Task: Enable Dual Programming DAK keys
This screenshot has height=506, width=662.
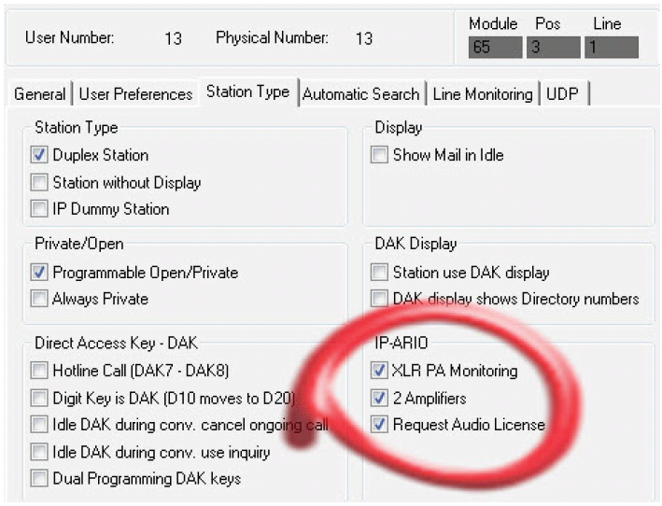Action: [39, 478]
